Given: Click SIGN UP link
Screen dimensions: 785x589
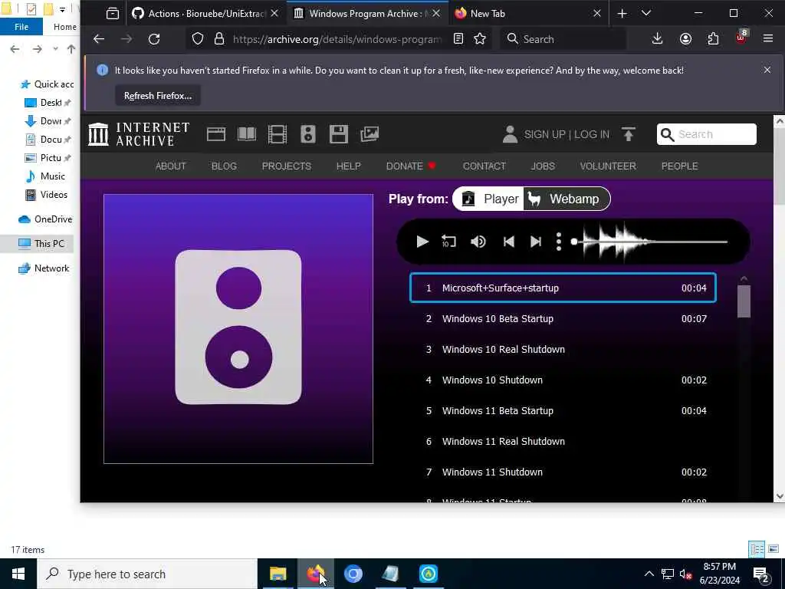Looking at the screenshot, I should pyautogui.click(x=544, y=134).
